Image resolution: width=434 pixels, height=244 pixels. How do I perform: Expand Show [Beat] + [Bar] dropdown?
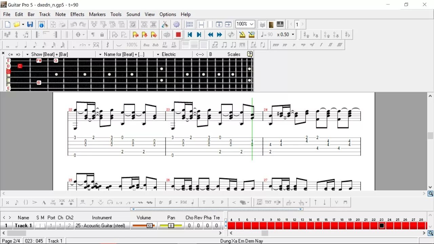27,54
